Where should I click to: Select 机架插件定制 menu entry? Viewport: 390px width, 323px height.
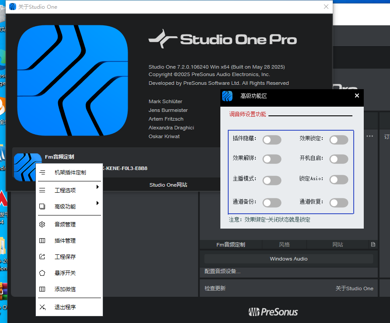click(70, 172)
